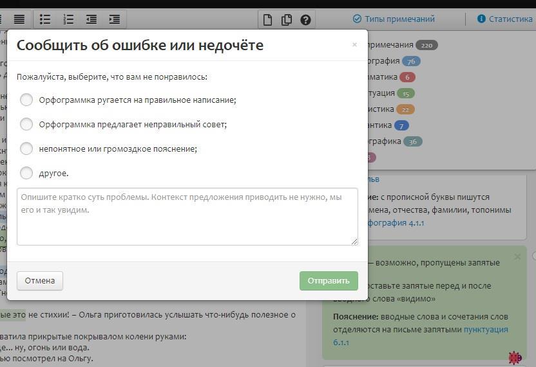Screen dimensions: 536x367
Task: Pick the 'другое' radio option
Action: [26, 173]
